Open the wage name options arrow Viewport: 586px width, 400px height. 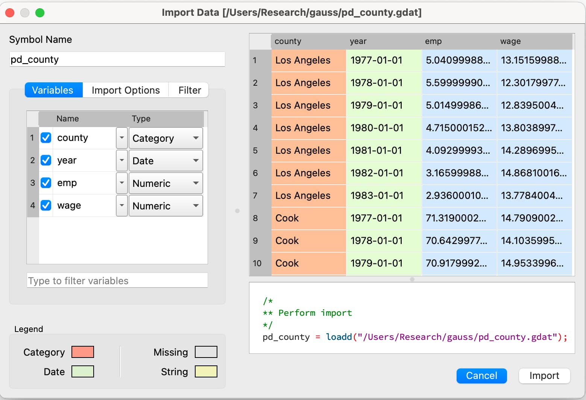121,206
